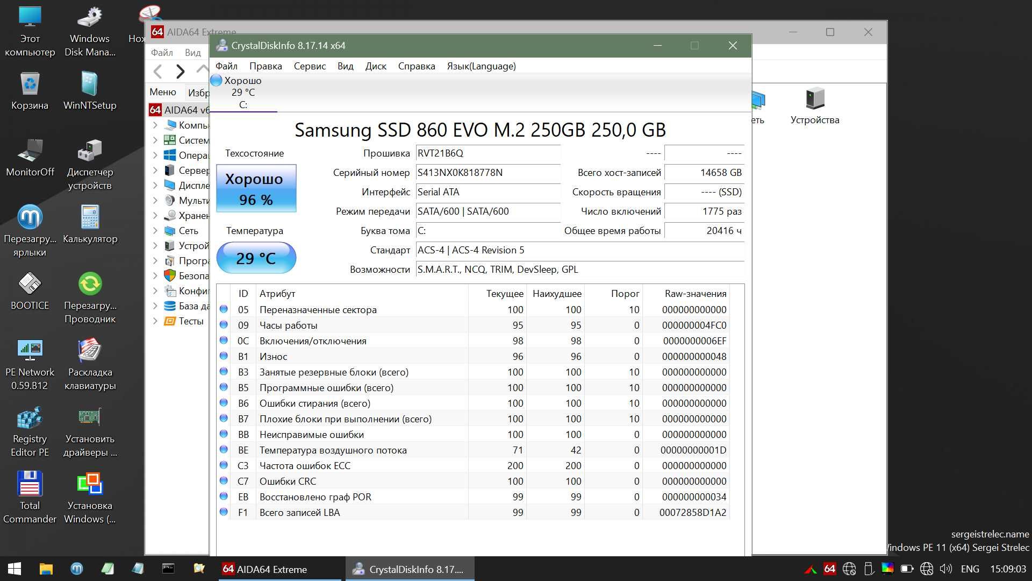Click the volume speaker tray icon
The image size is (1032, 581).
[x=945, y=569]
